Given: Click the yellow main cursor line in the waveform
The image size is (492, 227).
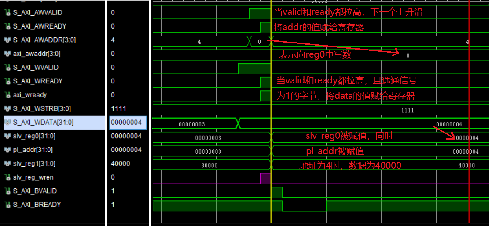Looking at the screenshot, I should click(271, 113).
